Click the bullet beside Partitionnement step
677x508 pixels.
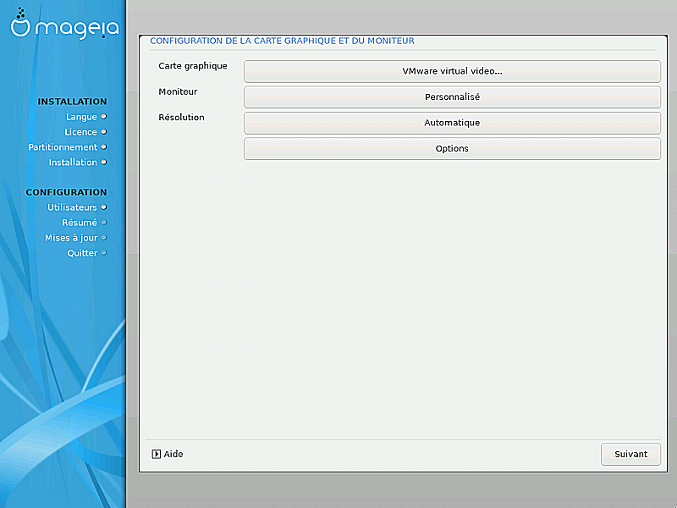coord(104,147)
